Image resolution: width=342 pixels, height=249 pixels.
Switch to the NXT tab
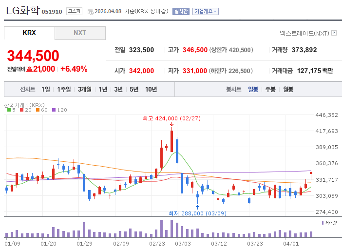pyautogui.click(x=80, y=33)
